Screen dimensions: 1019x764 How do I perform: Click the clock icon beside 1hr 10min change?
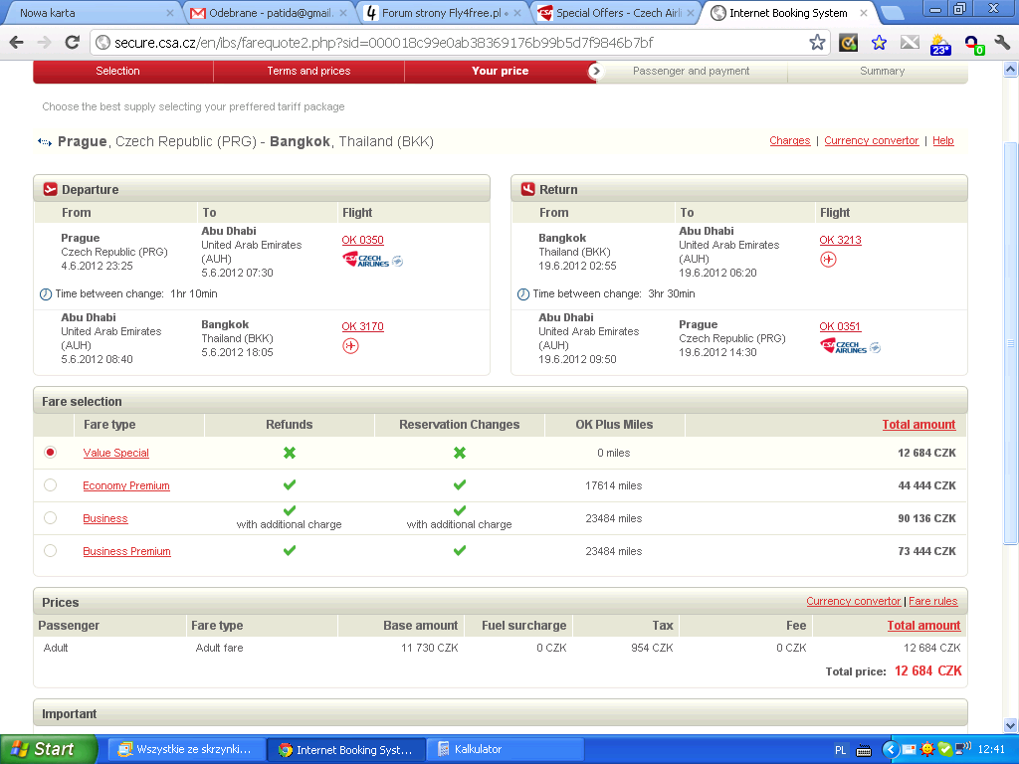46,294
